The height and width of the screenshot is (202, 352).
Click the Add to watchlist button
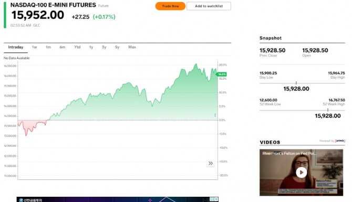(209, 6)
